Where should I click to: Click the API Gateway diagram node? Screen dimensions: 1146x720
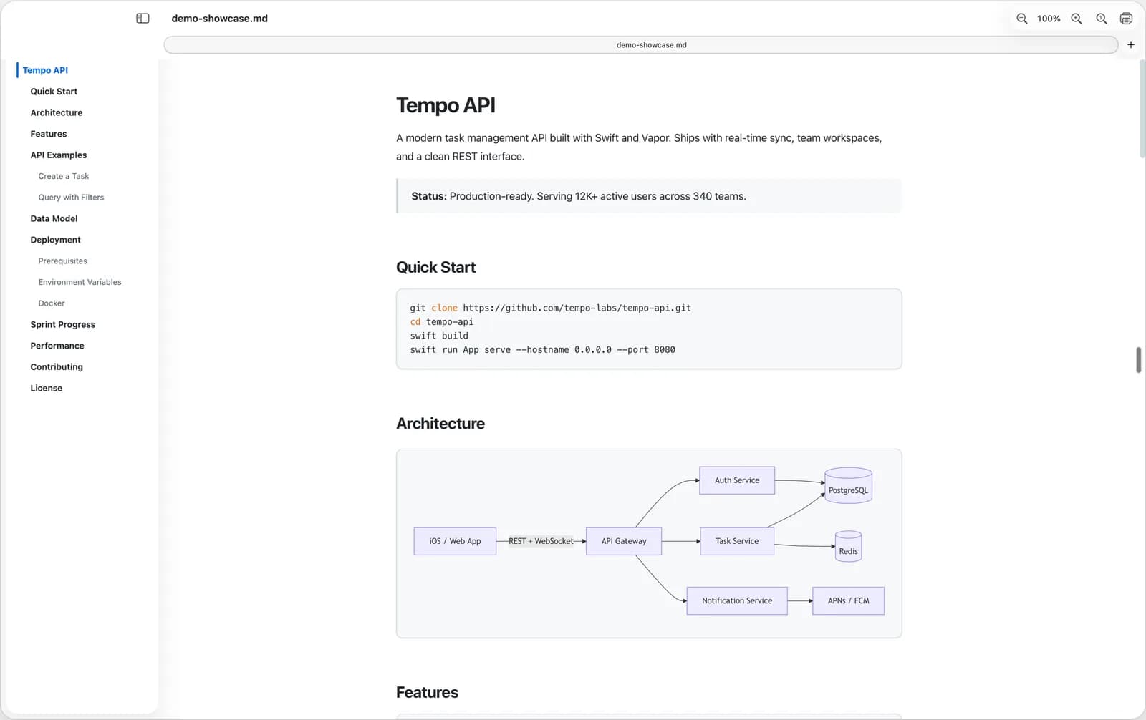(x=624, y=541)
